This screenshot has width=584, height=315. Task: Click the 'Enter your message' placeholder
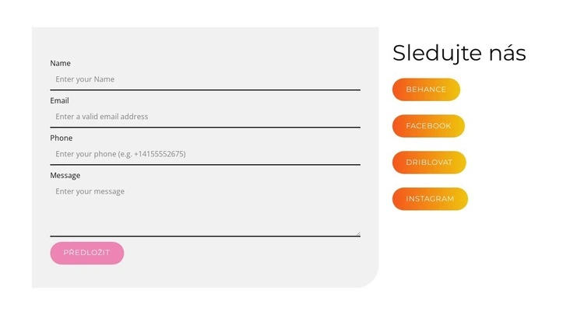pyautogui.click(x=90, y=191)
